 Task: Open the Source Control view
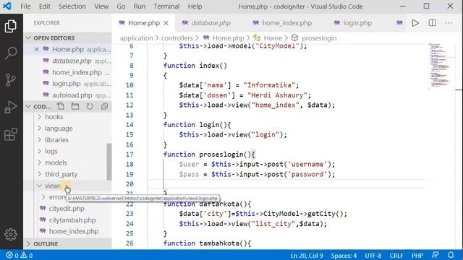tap(11, 80)
